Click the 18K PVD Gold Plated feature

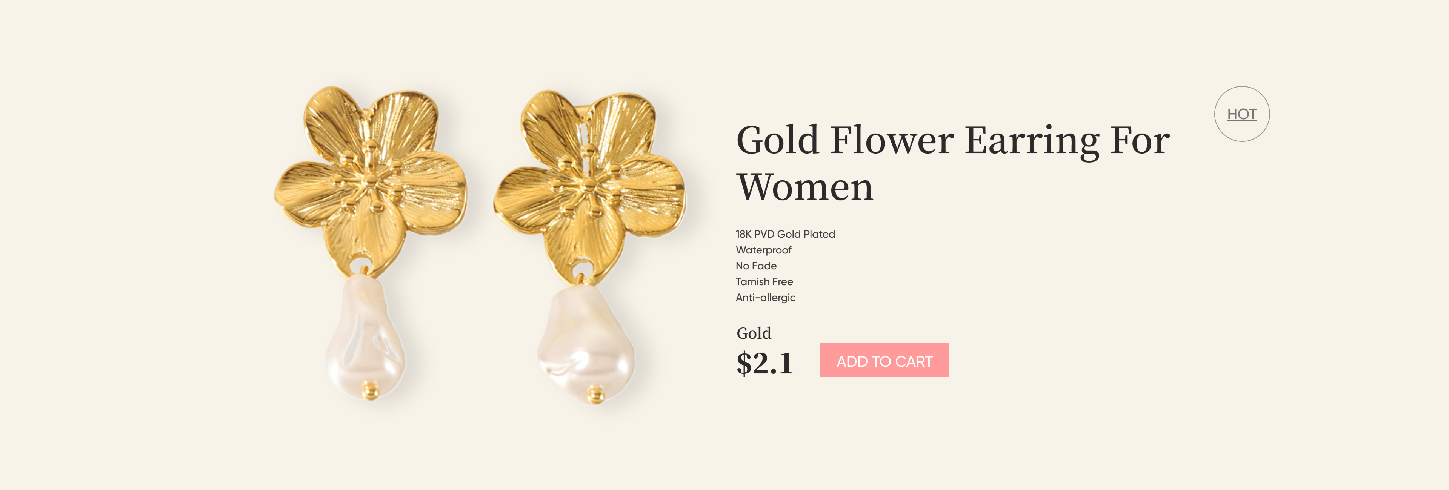tap(785, 234)
